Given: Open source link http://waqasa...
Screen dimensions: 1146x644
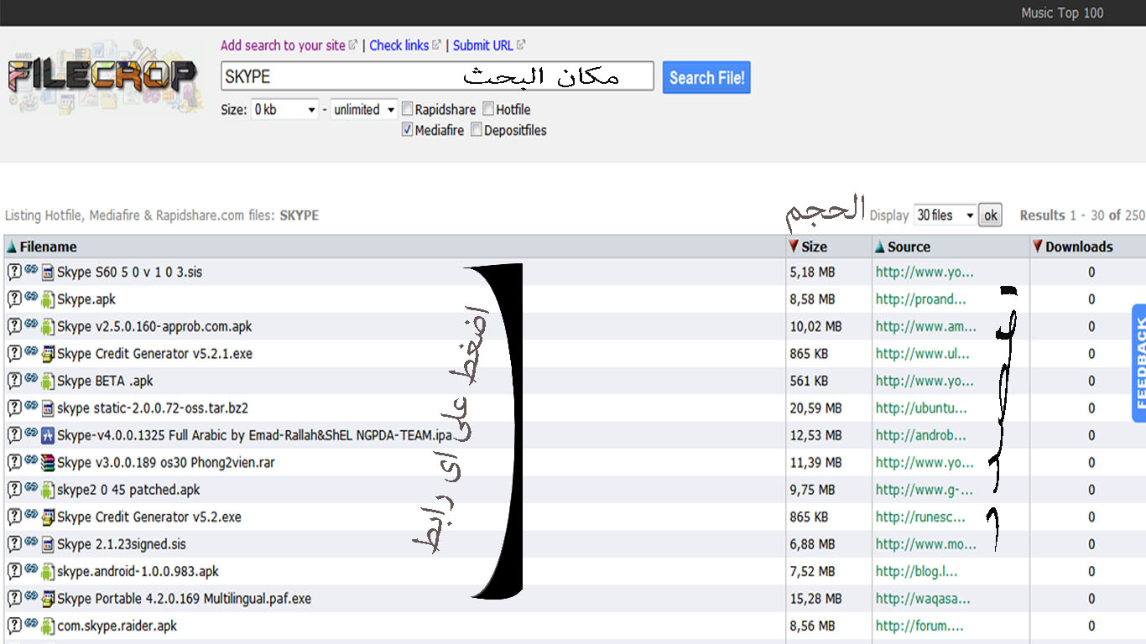Looking at the screenshot, I should point(923,599).
